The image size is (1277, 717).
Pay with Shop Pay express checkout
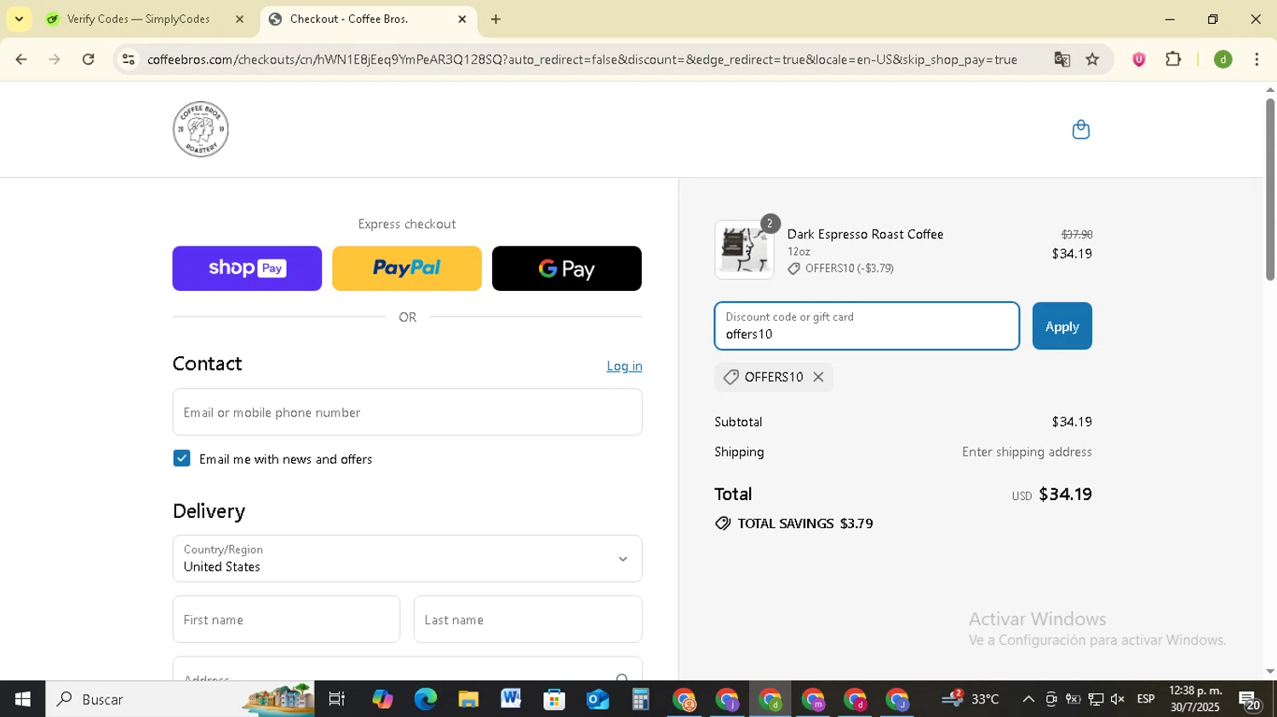click(x=247, y=269)
